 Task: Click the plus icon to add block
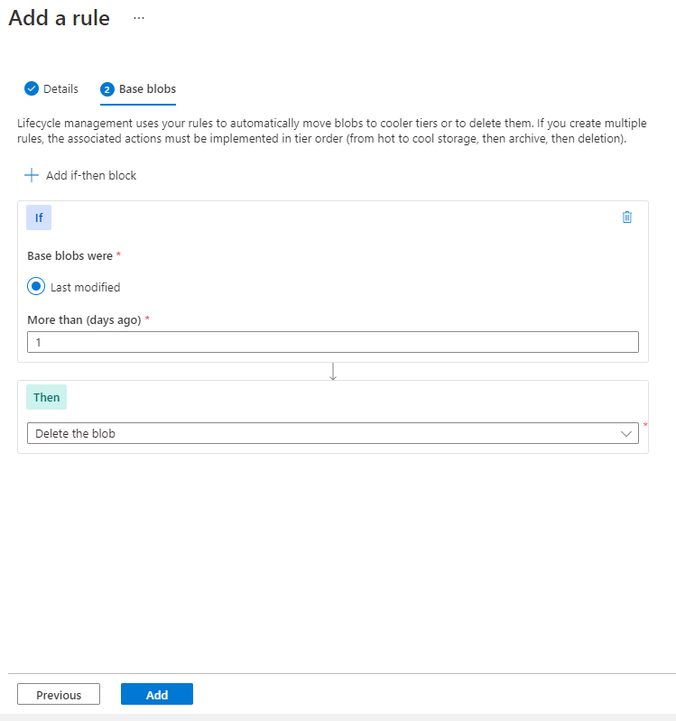coord(32,175)
